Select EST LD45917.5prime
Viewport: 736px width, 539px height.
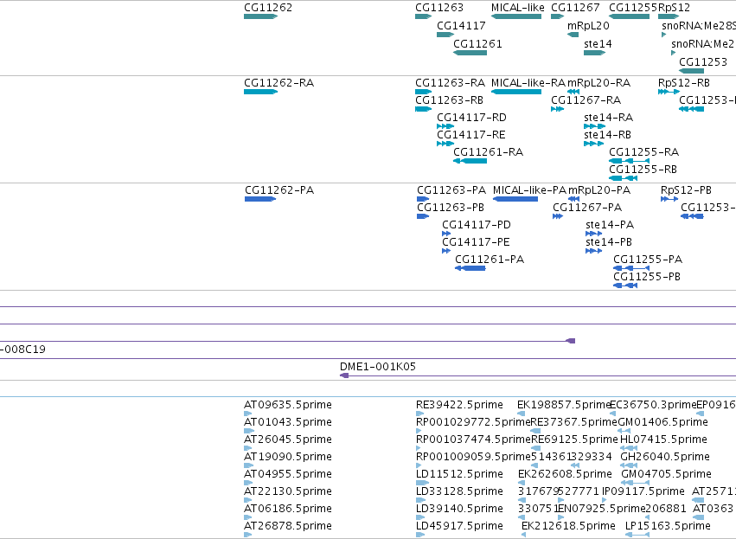click(459, 526)
